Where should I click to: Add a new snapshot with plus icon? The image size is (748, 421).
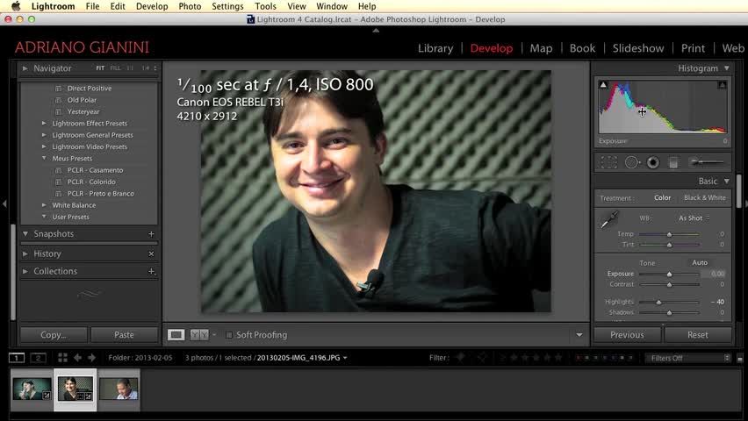(x=151, y=234)
